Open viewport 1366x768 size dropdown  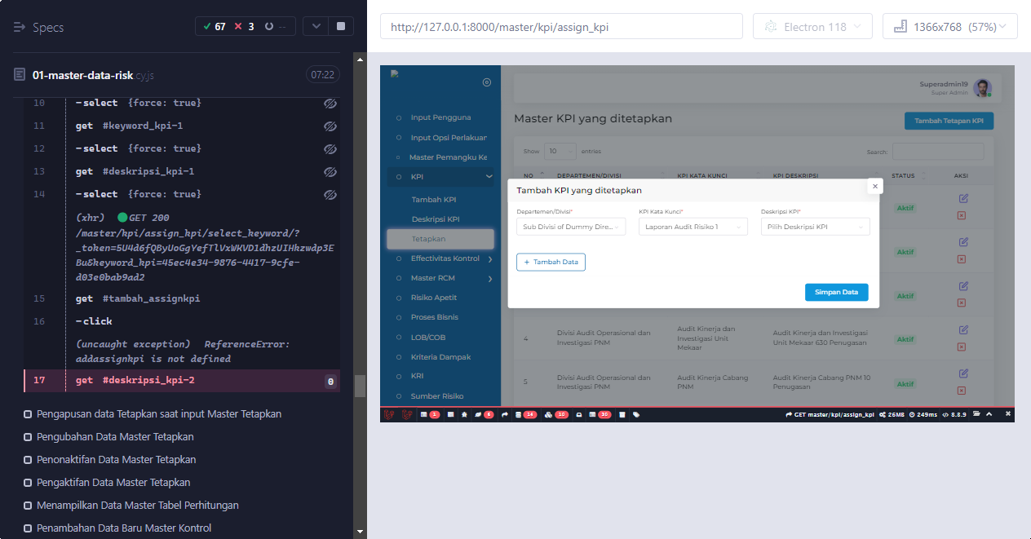pyautogui.click(x=950, y=26)
